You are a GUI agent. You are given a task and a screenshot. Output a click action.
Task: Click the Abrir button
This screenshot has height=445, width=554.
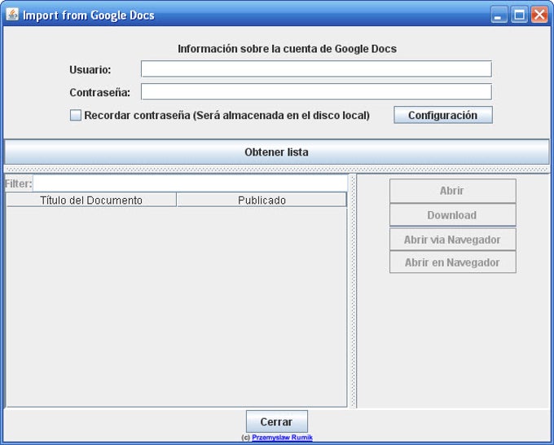[453, 191]
